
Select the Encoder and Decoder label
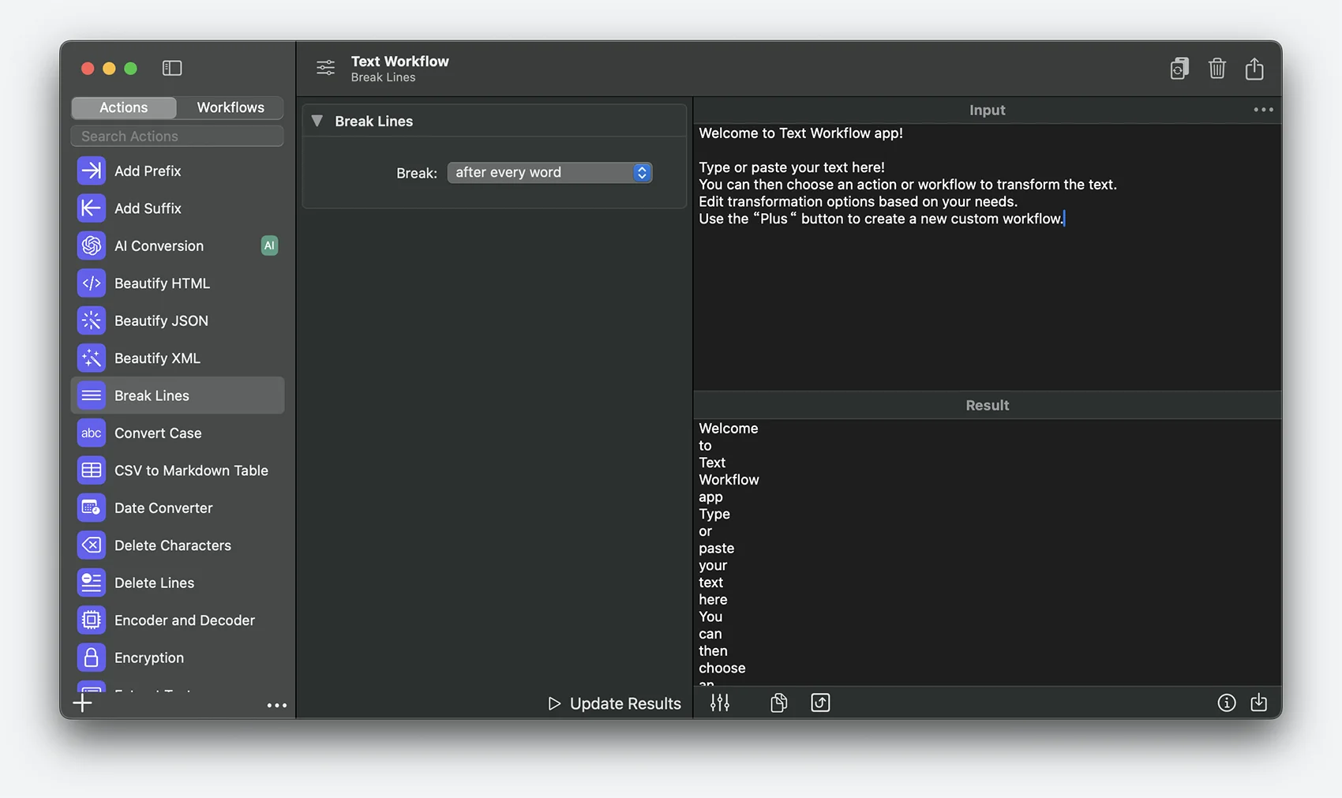[x=185, y=620]
